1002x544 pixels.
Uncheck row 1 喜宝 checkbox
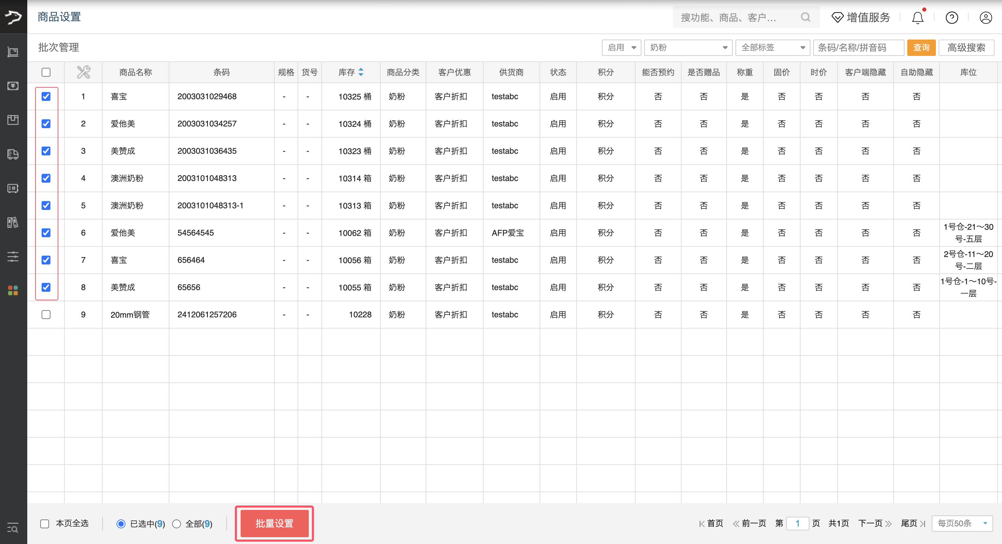pyautogui.click(x=46, y=96)
